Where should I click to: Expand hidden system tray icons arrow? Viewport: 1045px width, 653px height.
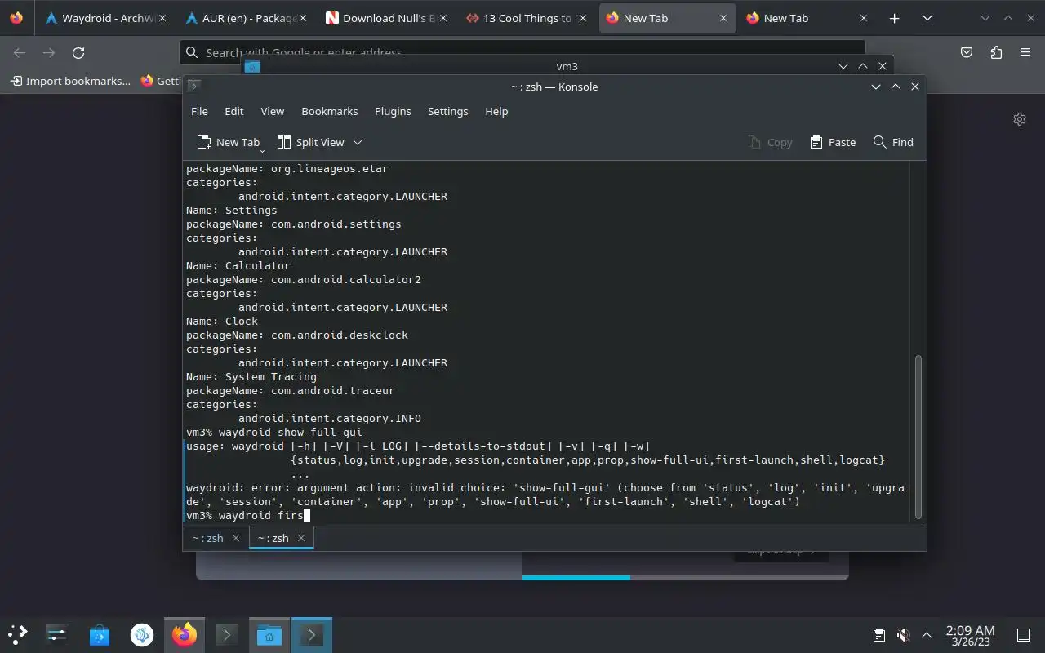[927, 635]
